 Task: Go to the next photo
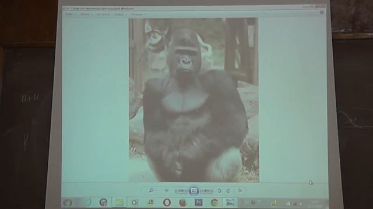[206, 190]
